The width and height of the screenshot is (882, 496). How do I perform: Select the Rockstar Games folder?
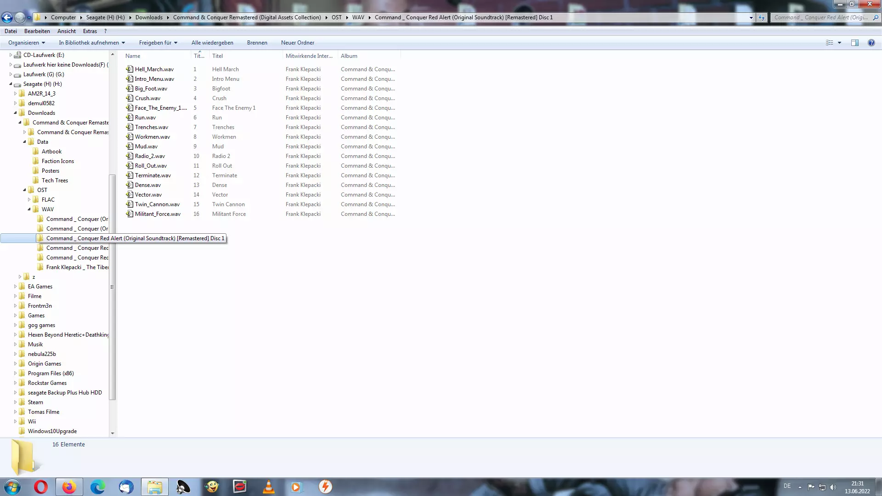click(47, 383)
